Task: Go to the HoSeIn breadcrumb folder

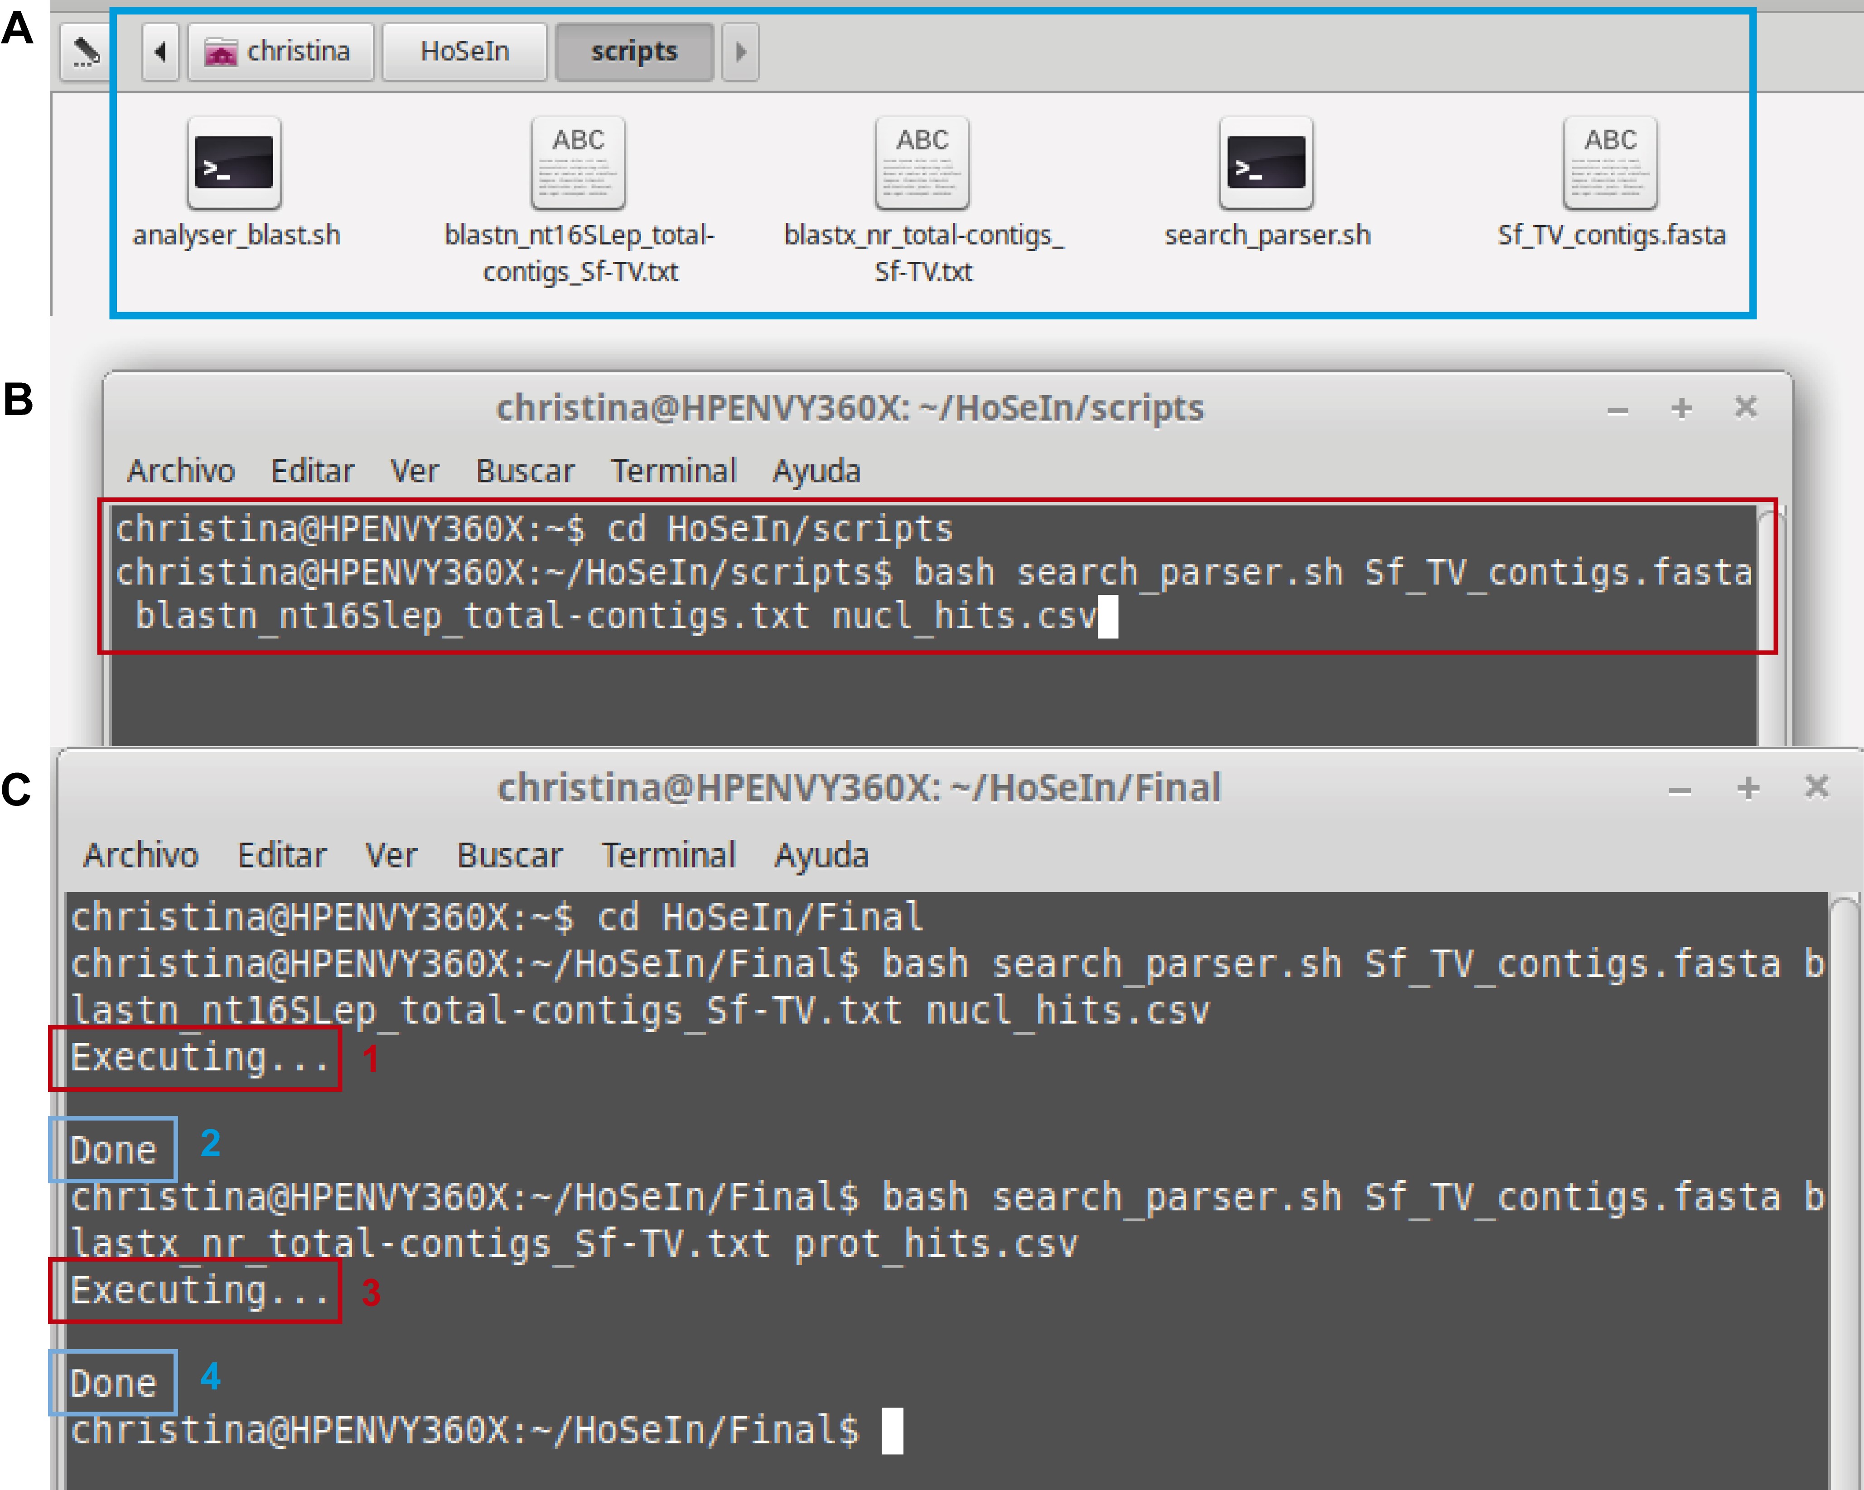Action: pos(465,52)
